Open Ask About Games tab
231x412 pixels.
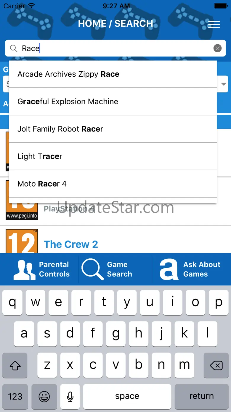(190, 269)
